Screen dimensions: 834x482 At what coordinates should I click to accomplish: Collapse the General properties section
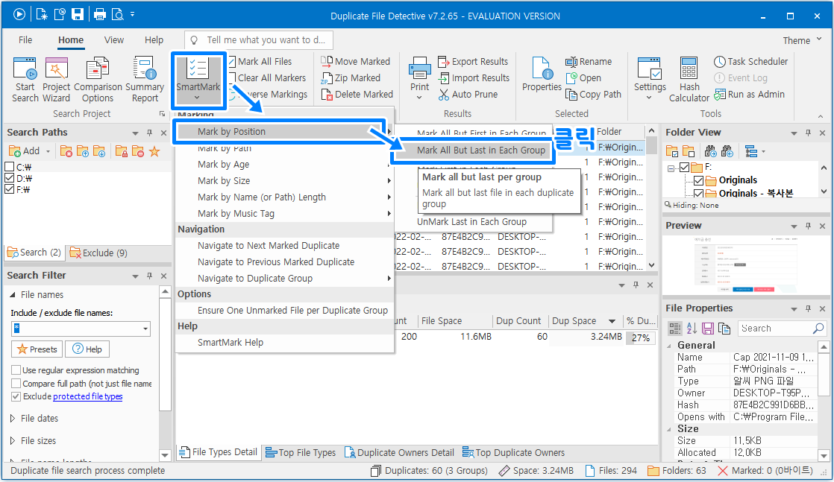[x=669, y=346]
